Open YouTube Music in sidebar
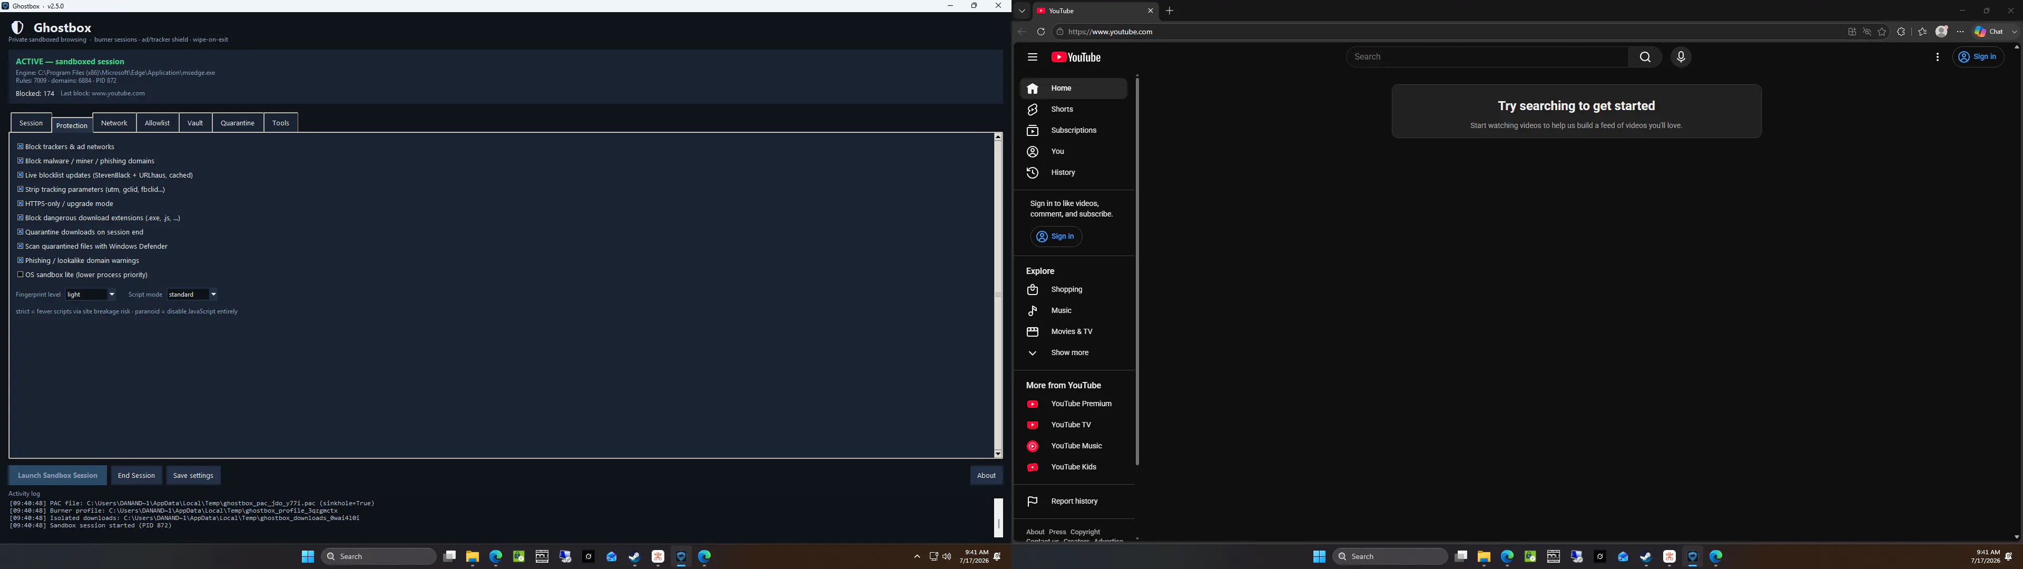 (x=1073, y=446)
